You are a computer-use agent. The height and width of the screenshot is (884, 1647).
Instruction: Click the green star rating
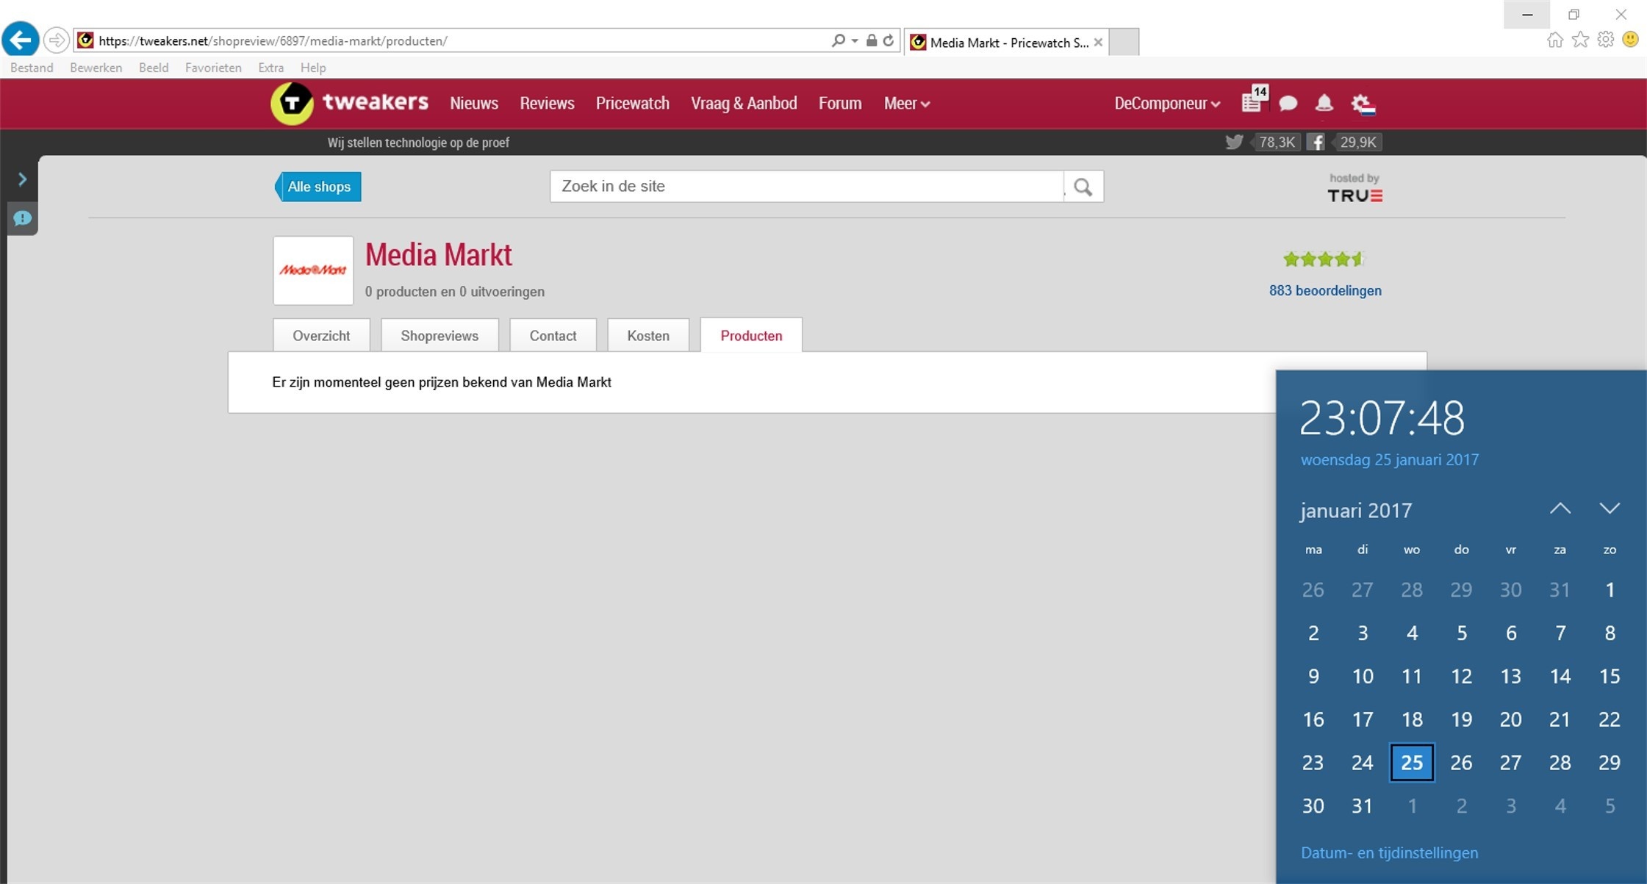pos(1323,259)
